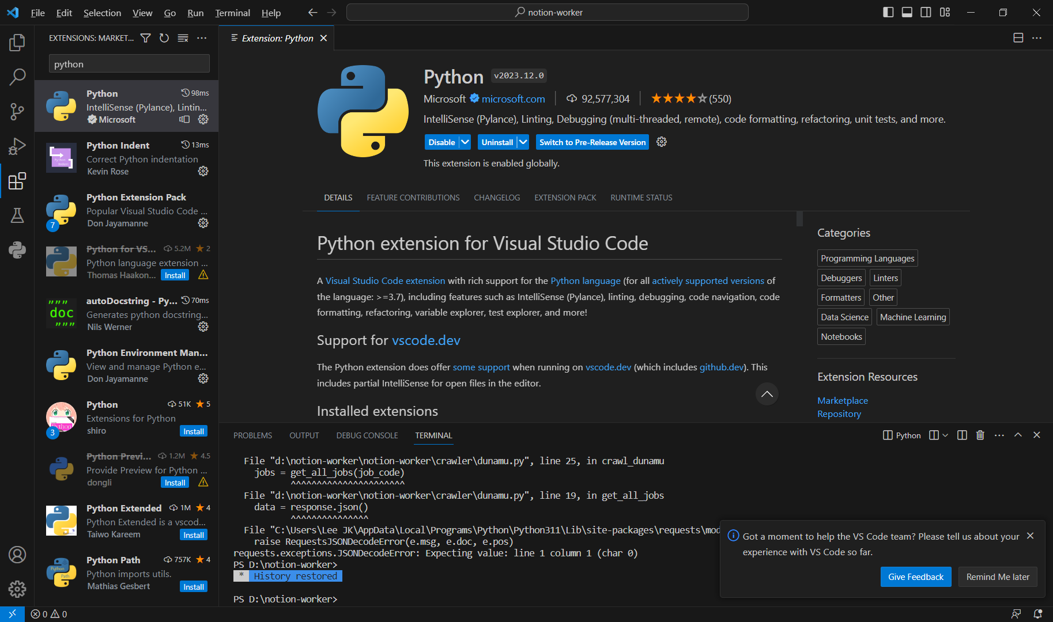Toggle the primary side bar layout
The height and width of the screenshot is (622, 1053).
click(x=888, y=12)
